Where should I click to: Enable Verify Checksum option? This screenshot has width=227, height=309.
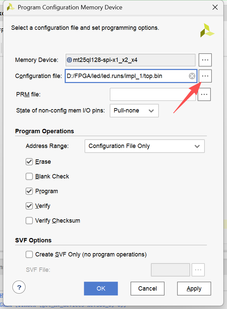(x=29, y=221)
